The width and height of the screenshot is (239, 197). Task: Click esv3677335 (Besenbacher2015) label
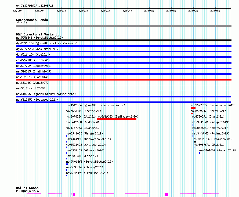pyautogui.click(x=213, y=105)
